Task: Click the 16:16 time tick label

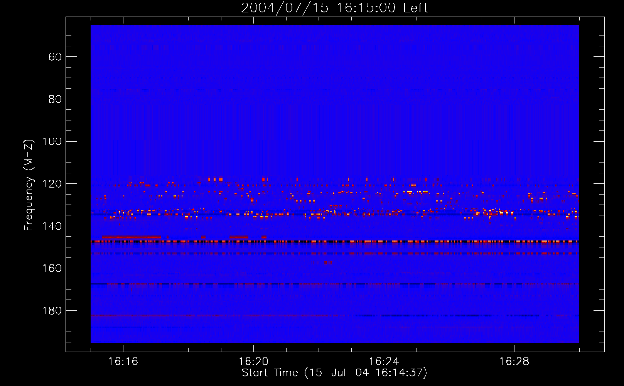Action: [x=123, y=361]
